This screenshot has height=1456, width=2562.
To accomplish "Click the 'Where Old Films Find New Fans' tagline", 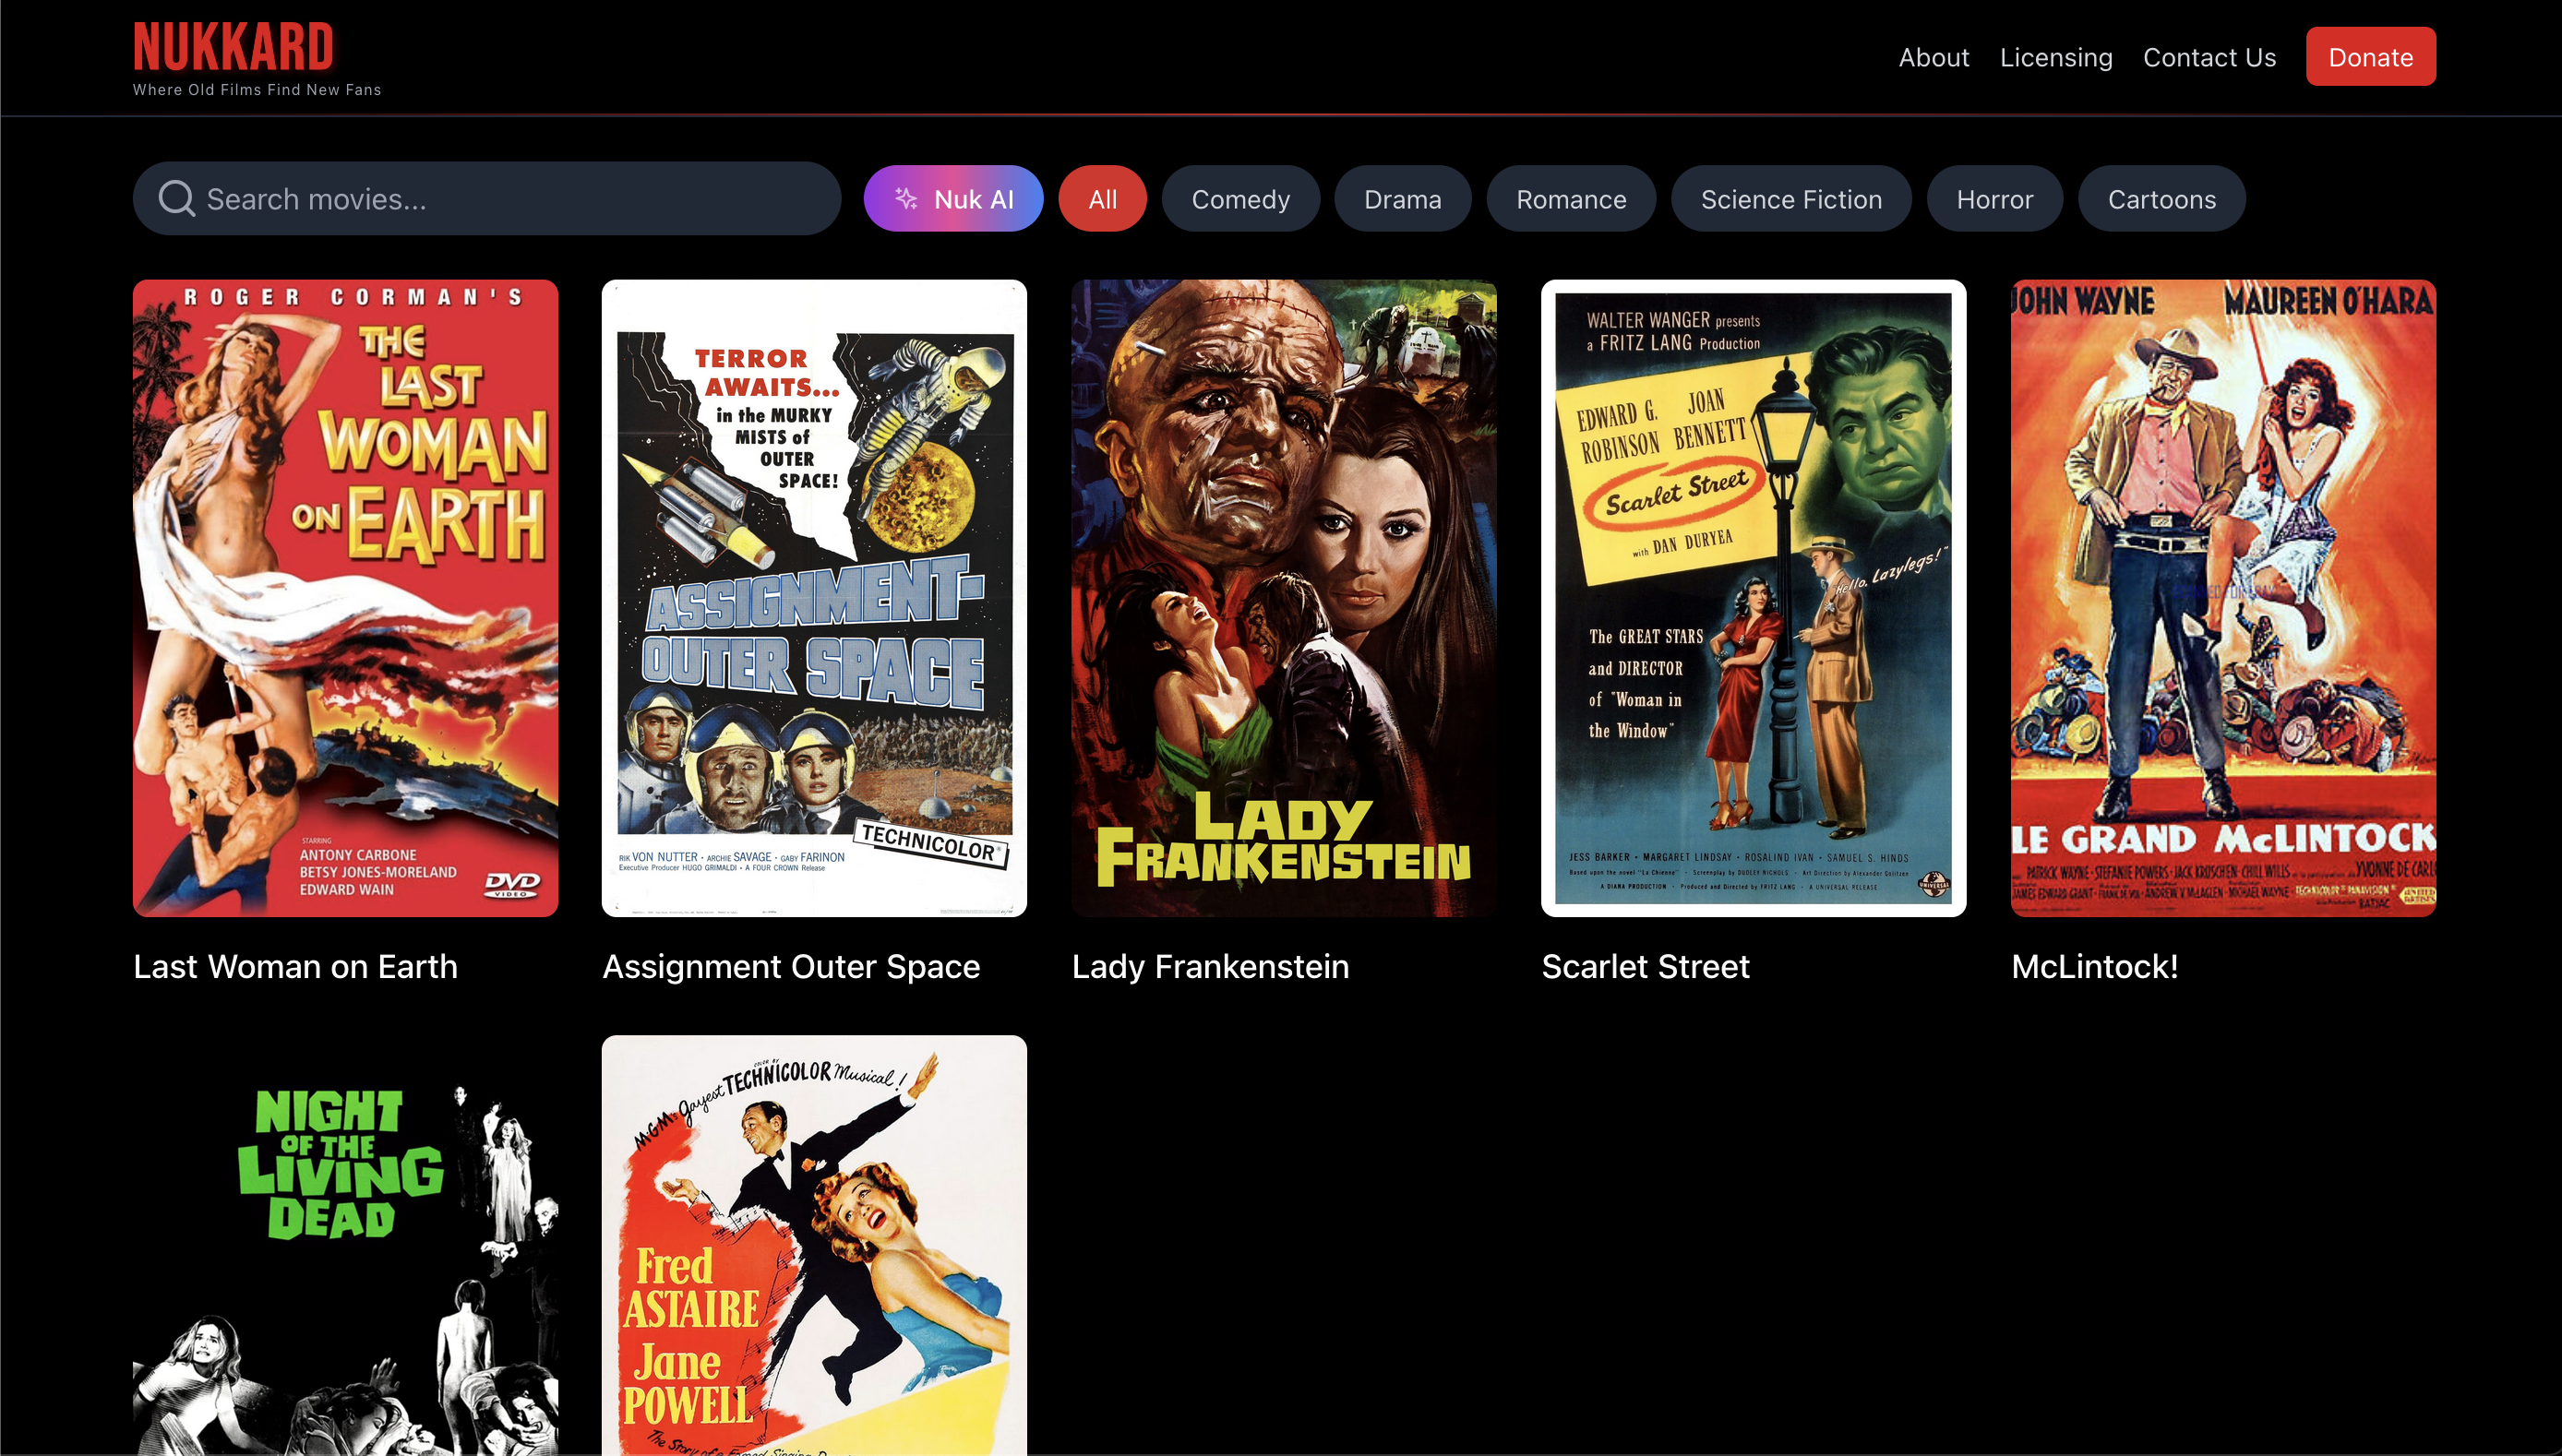I will 257,89.
